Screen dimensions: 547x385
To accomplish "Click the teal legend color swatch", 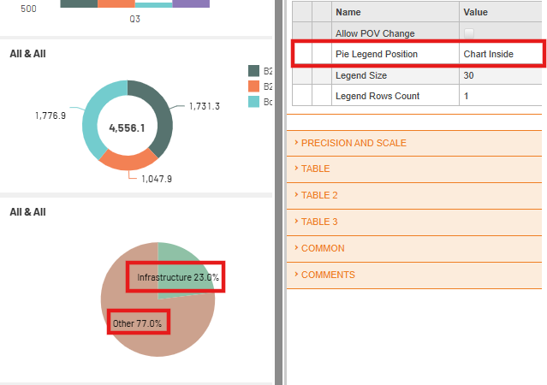I will (253, 102).
